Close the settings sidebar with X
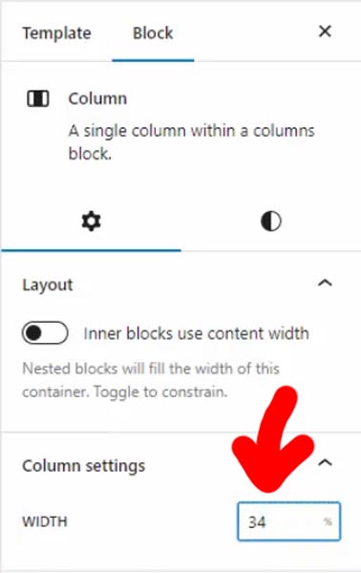This screenshot has height=573, width=361. (325, 32)
